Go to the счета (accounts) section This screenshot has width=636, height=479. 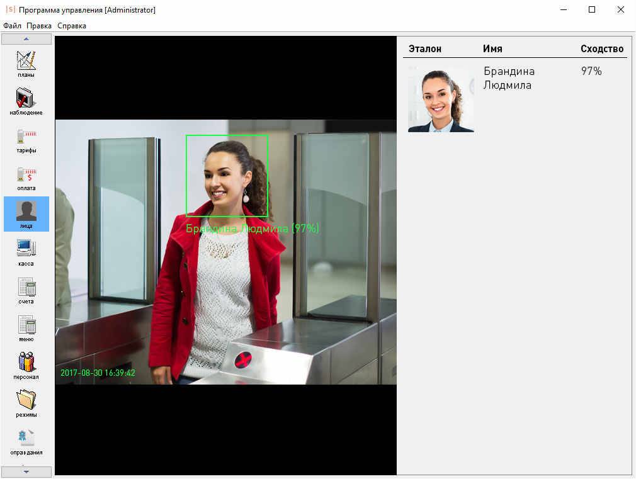26,290
